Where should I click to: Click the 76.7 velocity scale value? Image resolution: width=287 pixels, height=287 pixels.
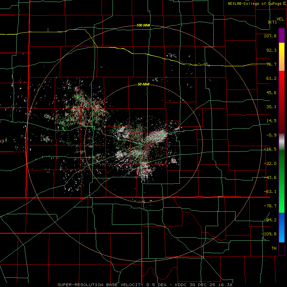point(271,64)
